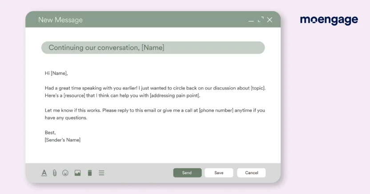Expand New Message window to full screen

(261, 20)
